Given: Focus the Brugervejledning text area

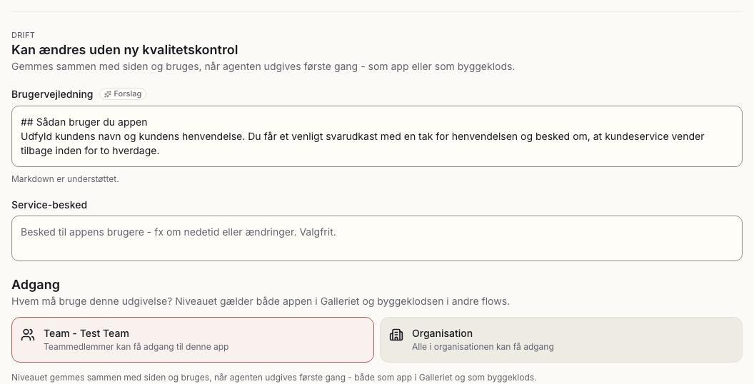Looking at the screenshot, I should click(x=377, y=136).
